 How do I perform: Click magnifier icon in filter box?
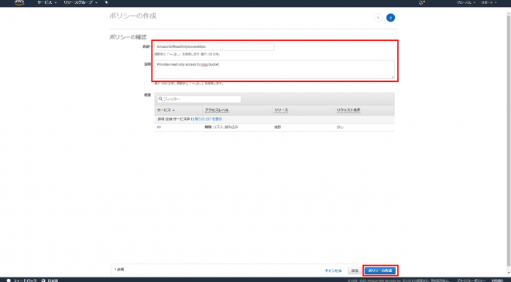(161, 99)
